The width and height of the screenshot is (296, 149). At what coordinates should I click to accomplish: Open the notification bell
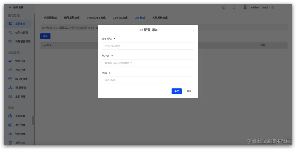(234, 7)
